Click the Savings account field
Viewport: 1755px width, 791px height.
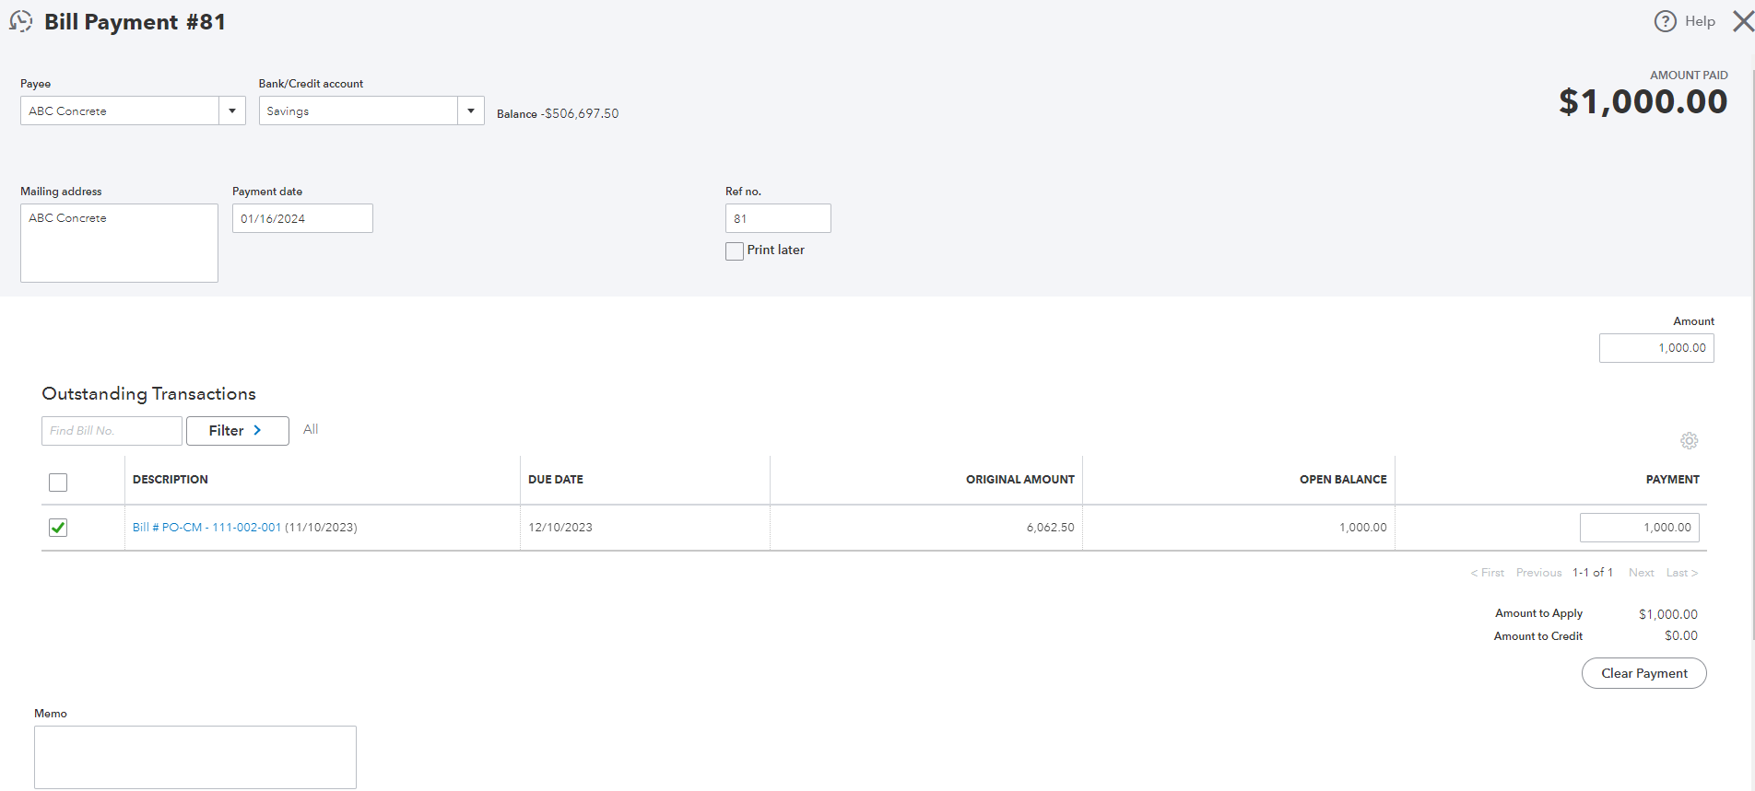(359, 111)
